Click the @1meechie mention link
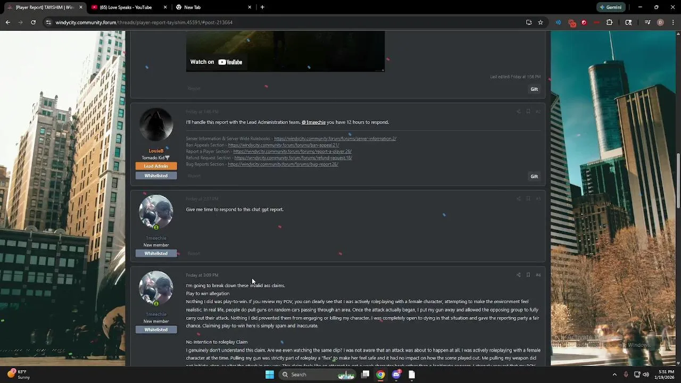This screenshot has width=681, height=383. click(313, 122)
